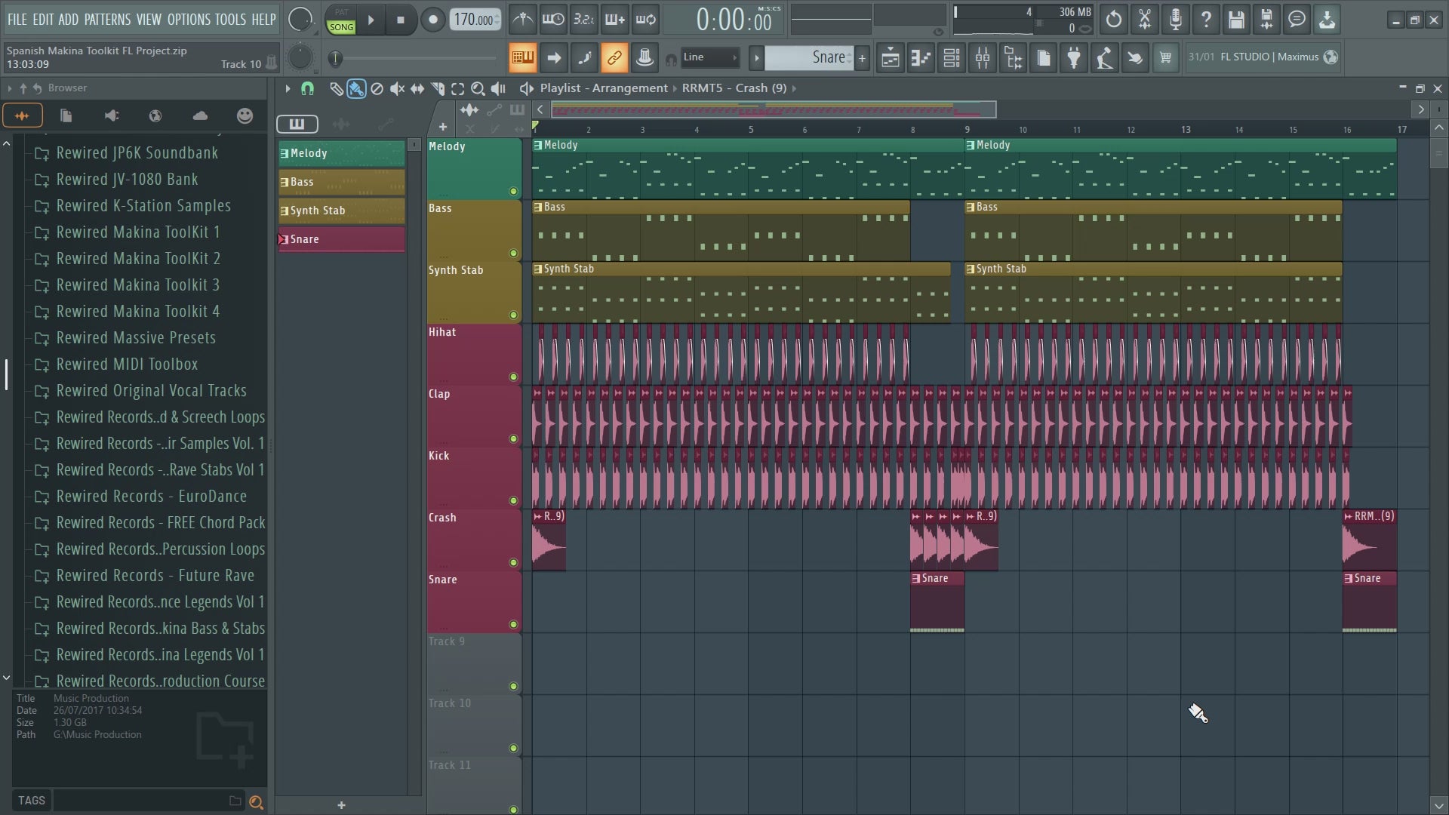Open the browser files tab icon
Screen dimensions: 1449x815
coord(66,115)
